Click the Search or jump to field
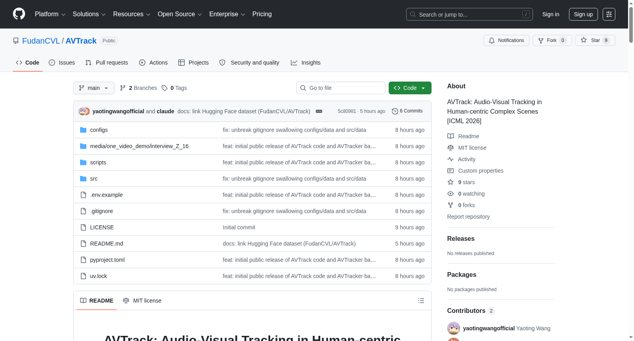This screenshot has height=341, width=634. (470, 14)
